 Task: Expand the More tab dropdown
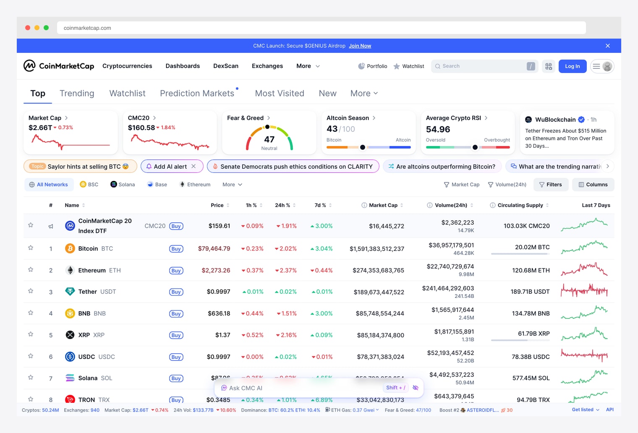(x=364, y=93)
